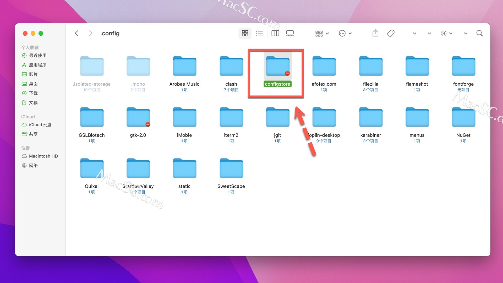Click the edit tags icon
503x283 pixels.
391,33
